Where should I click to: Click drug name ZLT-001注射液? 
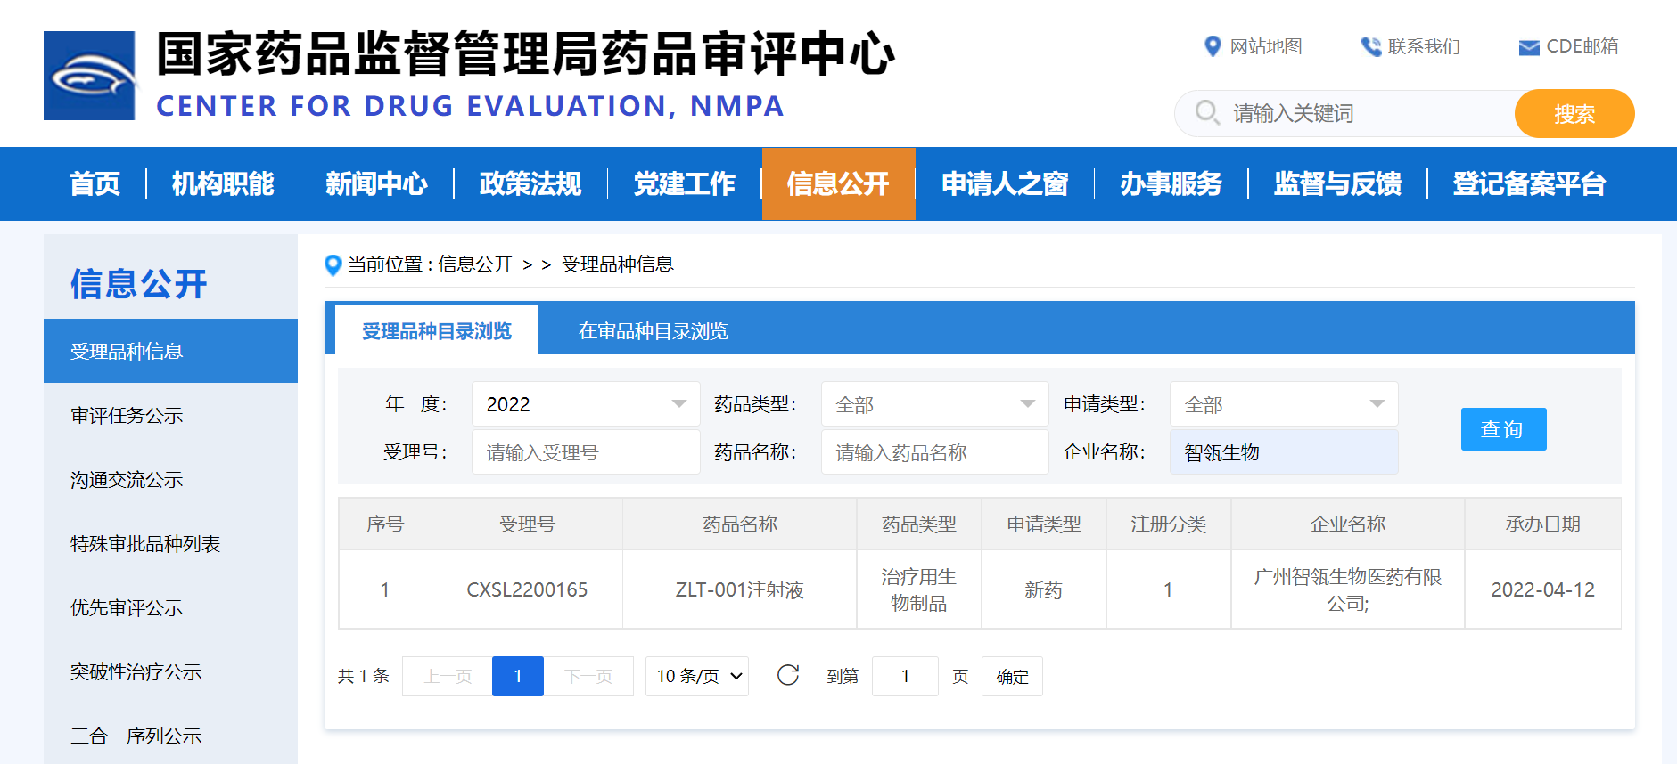click(740, 589)
